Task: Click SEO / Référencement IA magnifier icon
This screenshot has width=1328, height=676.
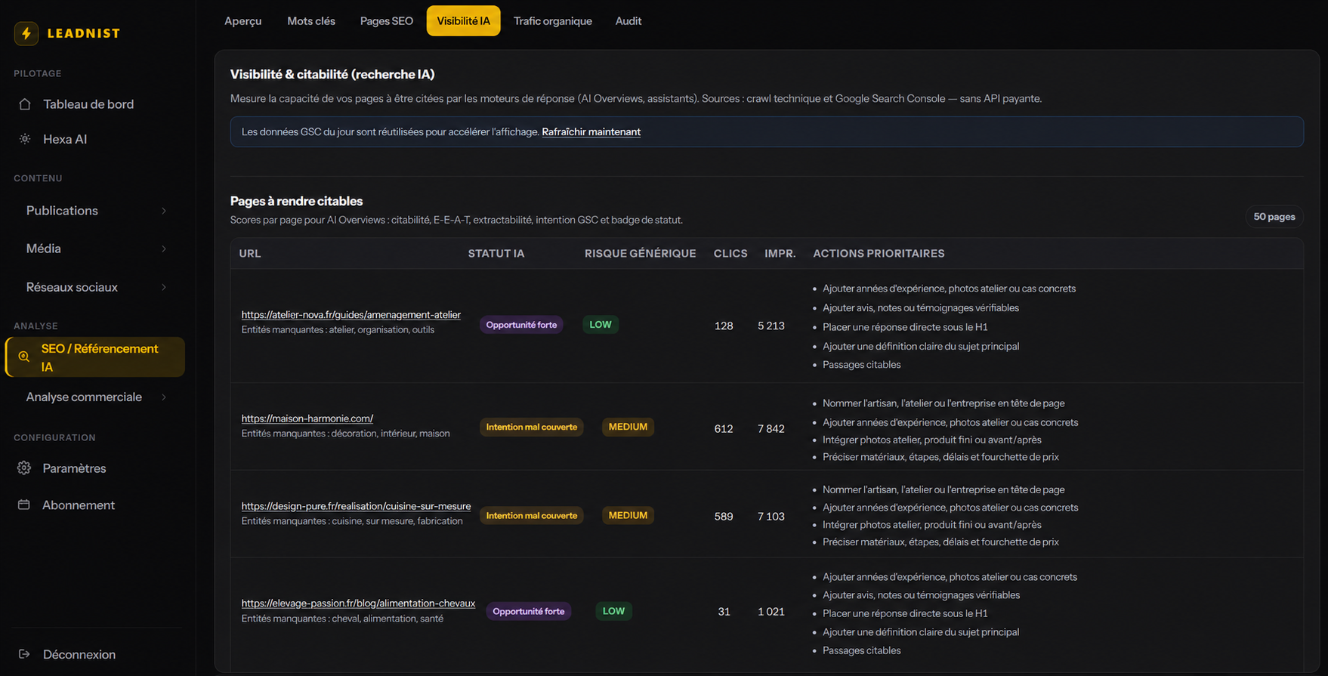Action: coord(24,357)
